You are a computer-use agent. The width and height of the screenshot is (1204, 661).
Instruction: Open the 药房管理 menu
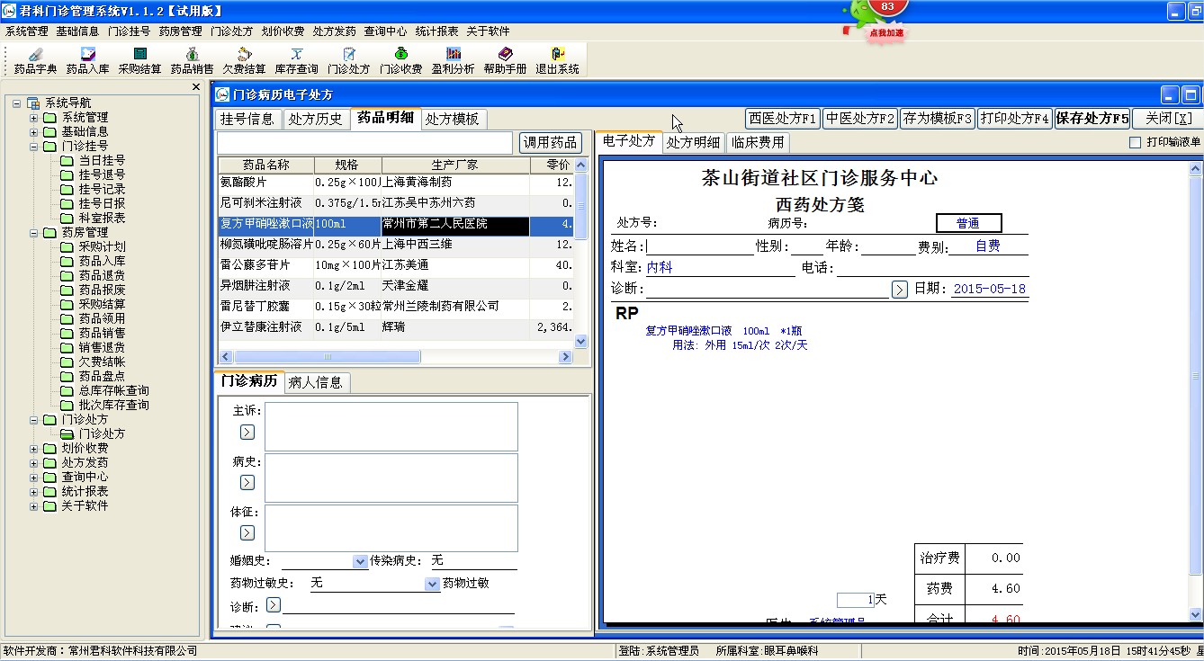tap(181, 31)
